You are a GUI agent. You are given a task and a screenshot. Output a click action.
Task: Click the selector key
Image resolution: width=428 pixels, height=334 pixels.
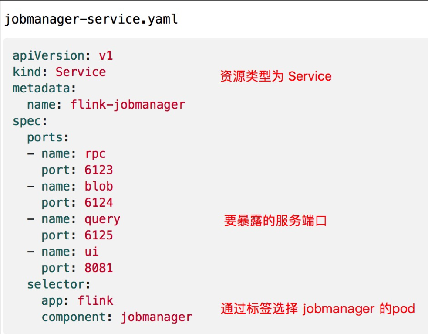point(58,284)
